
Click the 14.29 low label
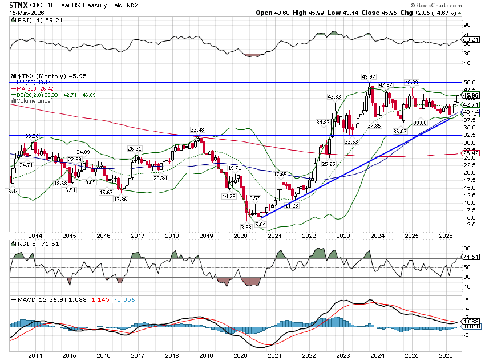[229, 196]
